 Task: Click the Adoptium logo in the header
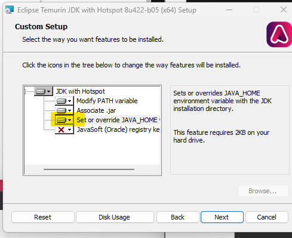279,35
